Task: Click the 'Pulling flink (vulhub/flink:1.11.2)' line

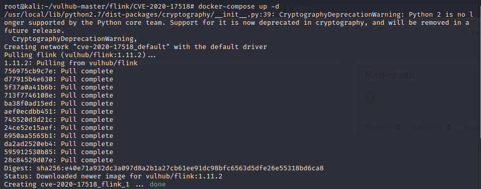Action: tap(80, 55)
